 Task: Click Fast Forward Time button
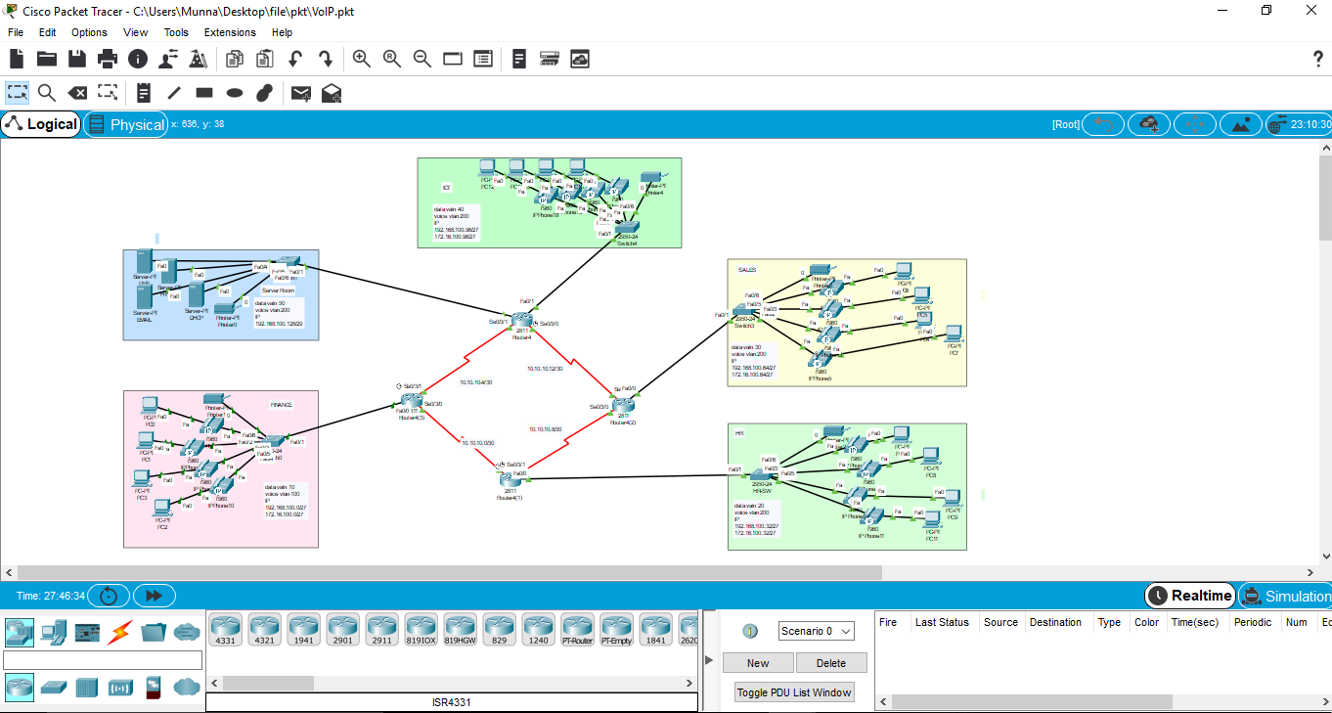(154, 596)
